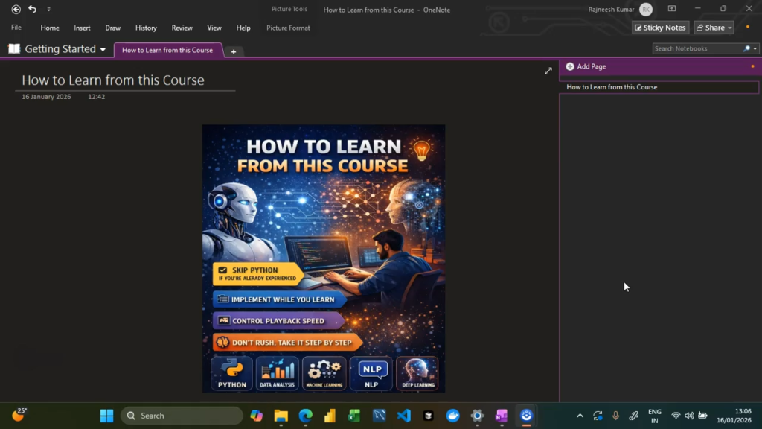762x429 pixels.
Task: Open Visual Studio Code from the taskbar
Action: [403, 416]
